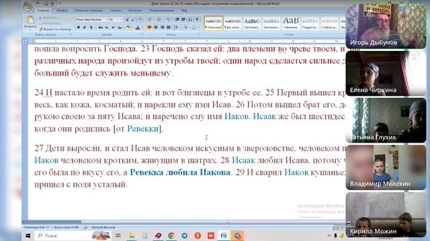
Task: Toggle the show paragraph marks (¶) button
Action: pyautogui.click(x=197, y=19)
